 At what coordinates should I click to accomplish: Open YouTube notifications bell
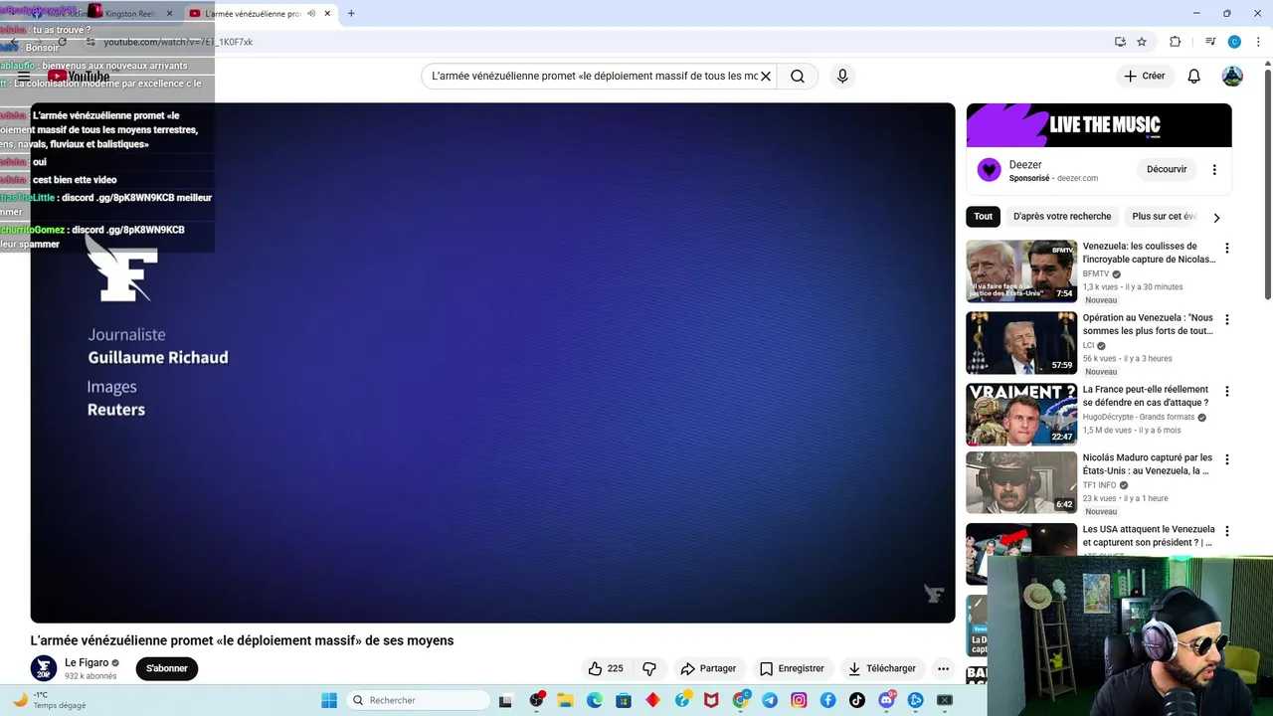point(1194,77)
